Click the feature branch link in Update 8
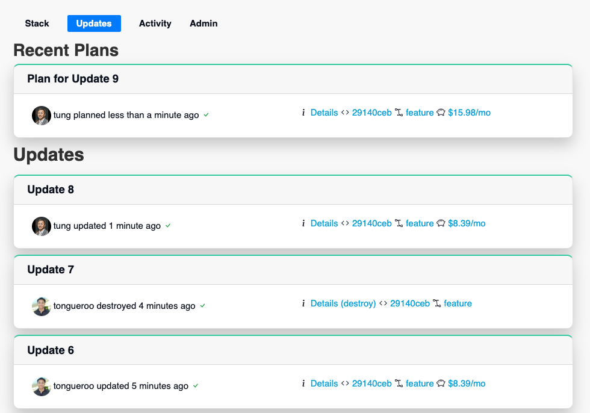Image resolution: width=590 pixels, height=413 pixels. (x=420, y=223)
